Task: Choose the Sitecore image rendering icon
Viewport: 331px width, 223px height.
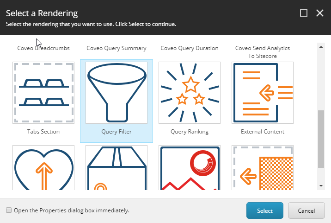Action: pos(190,168)
